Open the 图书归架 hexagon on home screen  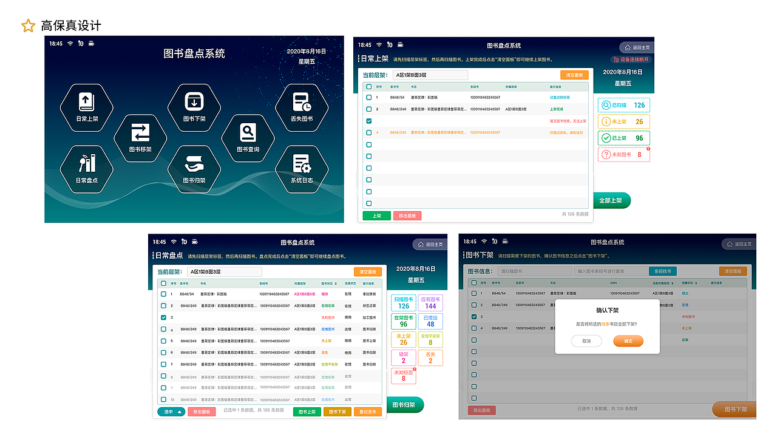coord(194,169)
